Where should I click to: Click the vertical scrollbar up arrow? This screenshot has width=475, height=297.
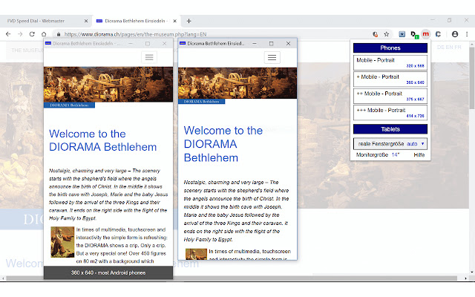click(x=472, y=45)
